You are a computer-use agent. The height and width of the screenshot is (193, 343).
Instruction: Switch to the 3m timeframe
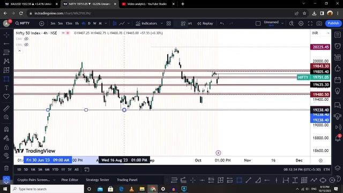pyautogui.click(x=53, y=24)
